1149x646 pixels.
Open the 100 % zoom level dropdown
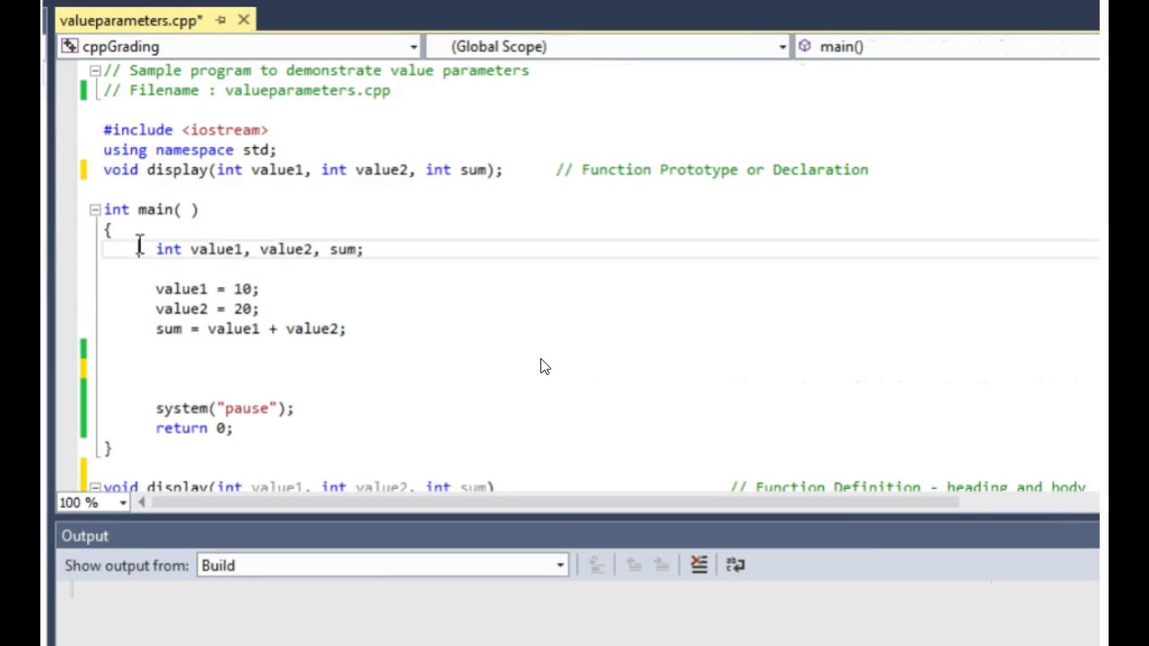click(123, 502)
